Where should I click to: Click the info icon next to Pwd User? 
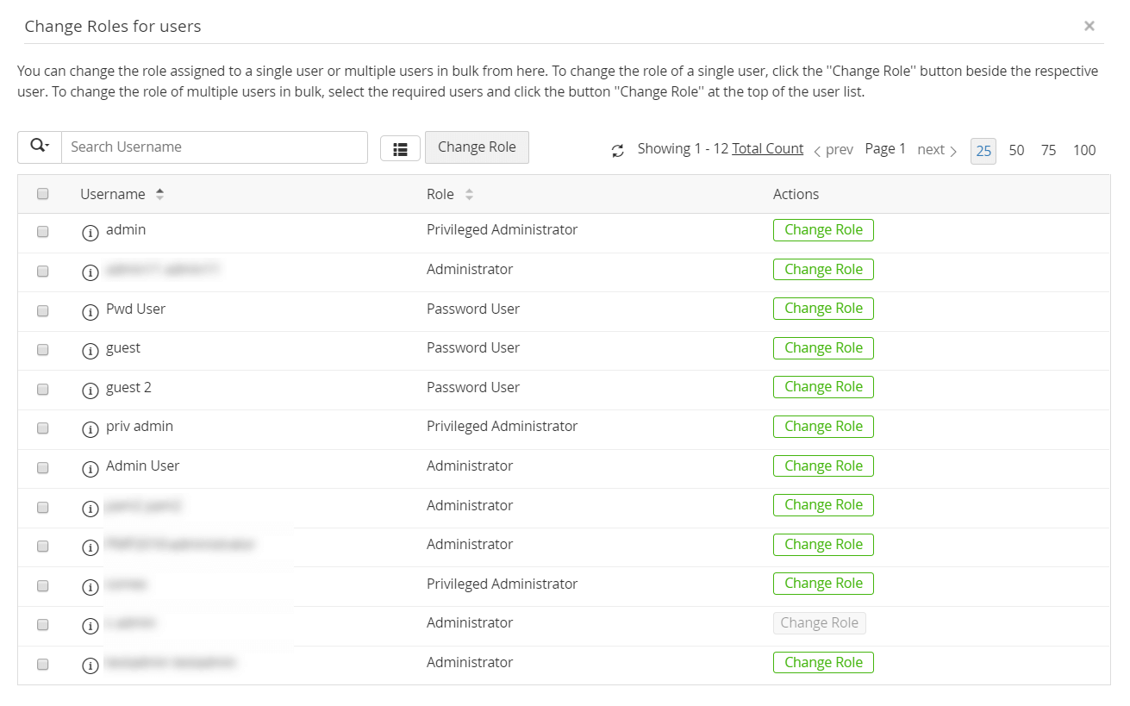[90, 311]
